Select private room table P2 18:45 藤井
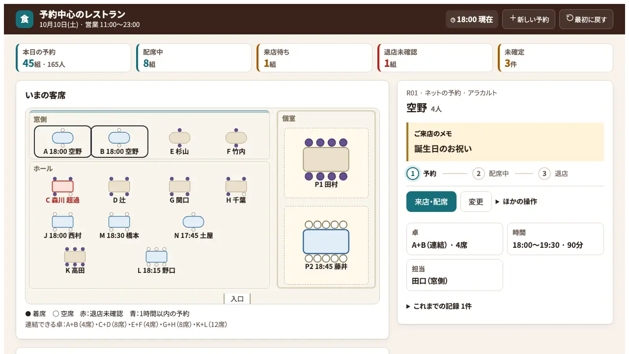 pos(326,245)
